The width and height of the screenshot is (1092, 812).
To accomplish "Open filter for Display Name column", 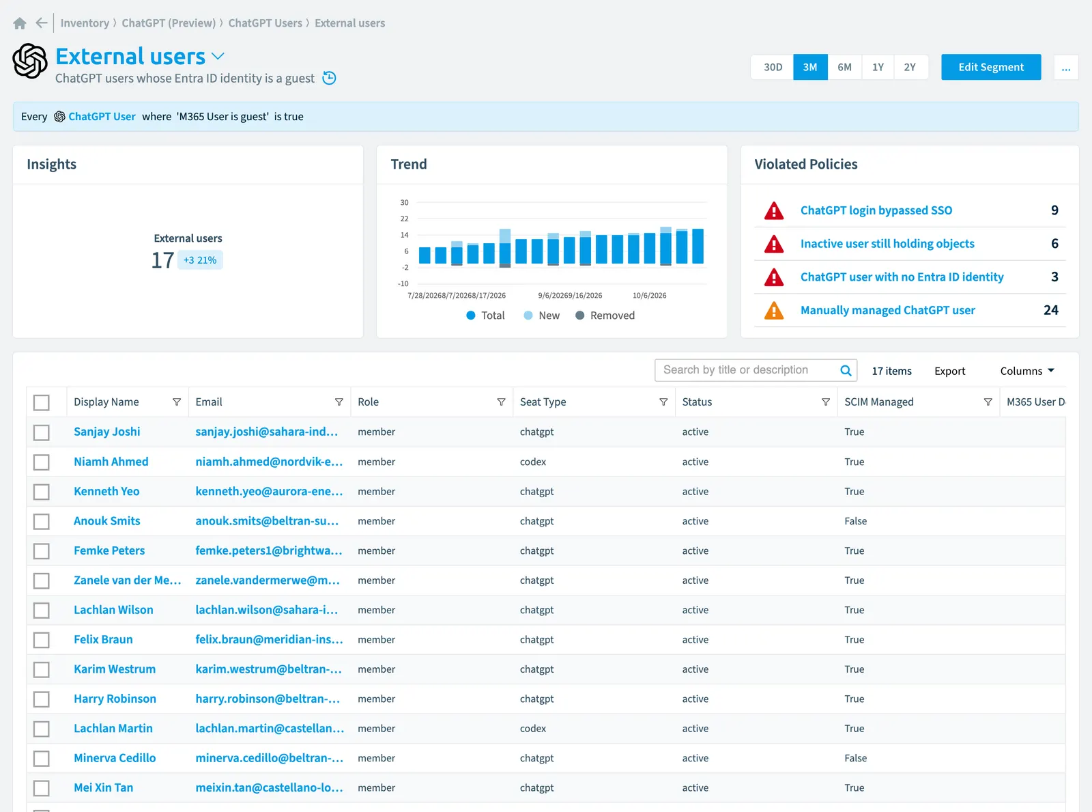I will (x=177, y=402).
